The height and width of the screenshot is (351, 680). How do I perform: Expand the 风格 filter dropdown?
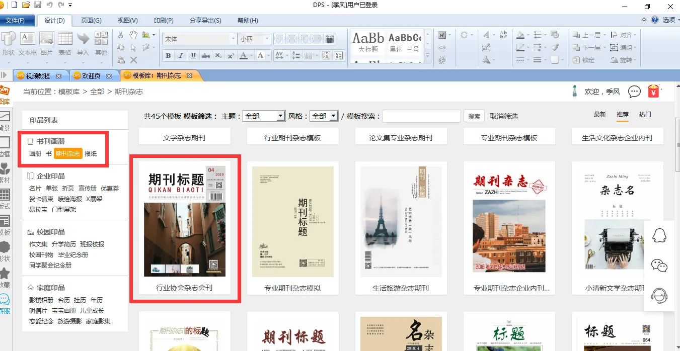click(x=333, y=116)
